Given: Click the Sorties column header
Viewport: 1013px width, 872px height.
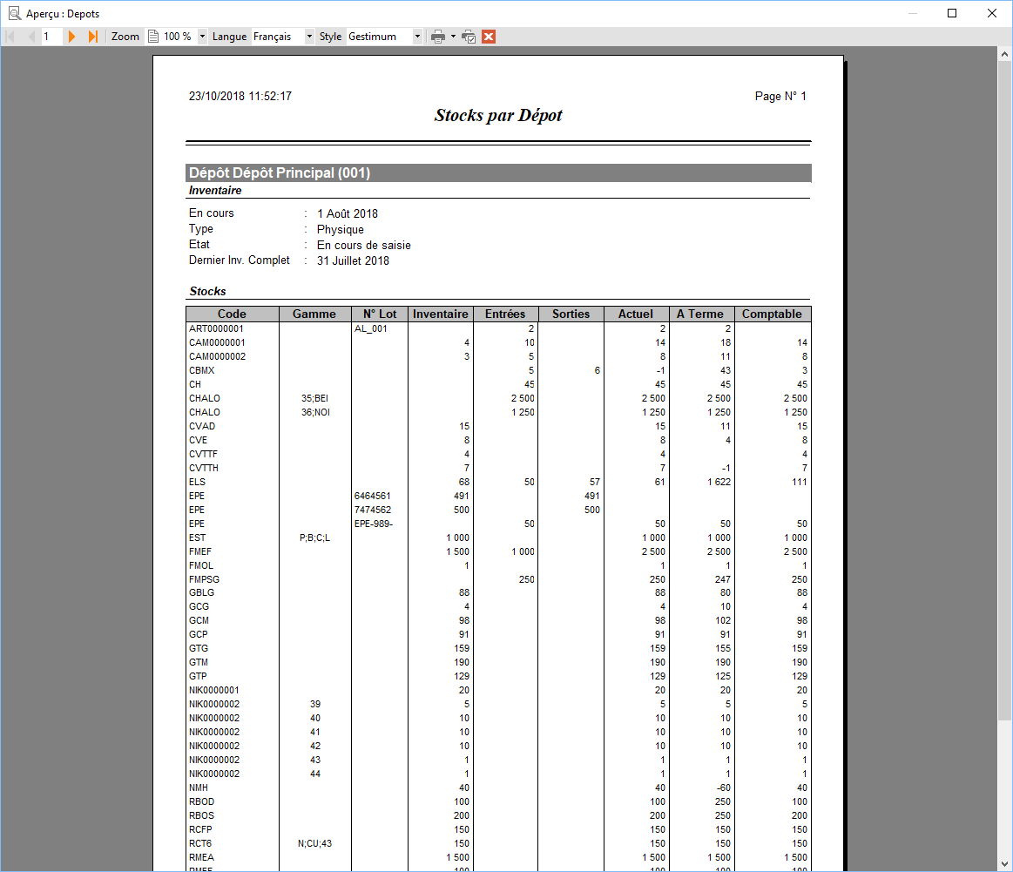Looking at the screenshot, I should [571, 314].
